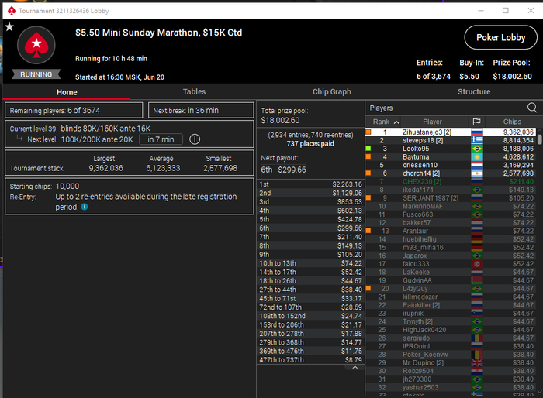The width and height of the screenshot is (543, 398).
Task: Click the orange marker next to Zihuatanejo3
Action: [368, 132]
